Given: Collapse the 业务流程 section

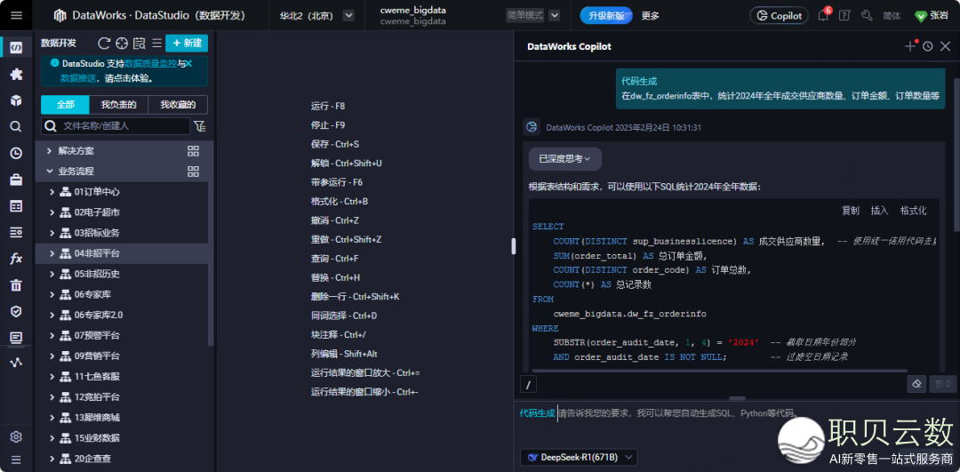Looking at the screenshot, I should pos(50,172).
